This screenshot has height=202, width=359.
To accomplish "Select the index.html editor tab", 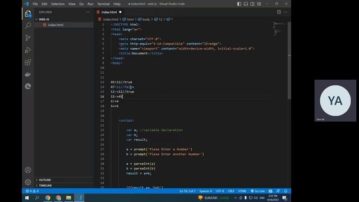I will 109,12.
